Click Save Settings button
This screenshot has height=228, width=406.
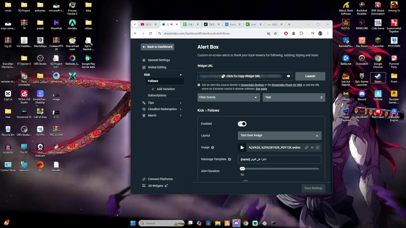pos(313,188)
